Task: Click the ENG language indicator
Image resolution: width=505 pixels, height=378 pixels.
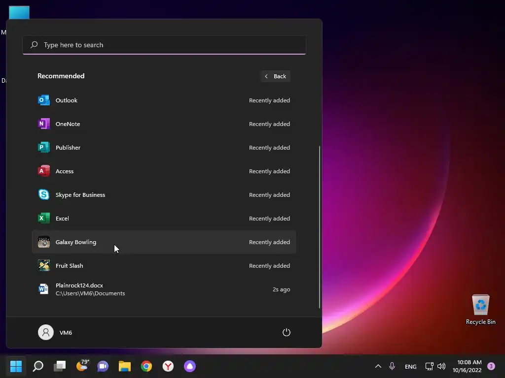Action: tap(411, 366)
